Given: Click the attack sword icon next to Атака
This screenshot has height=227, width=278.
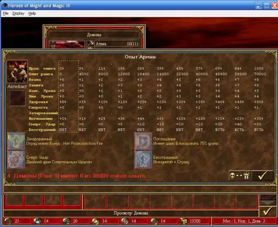Looking at the screenshot, I should (x=90, y=44).
